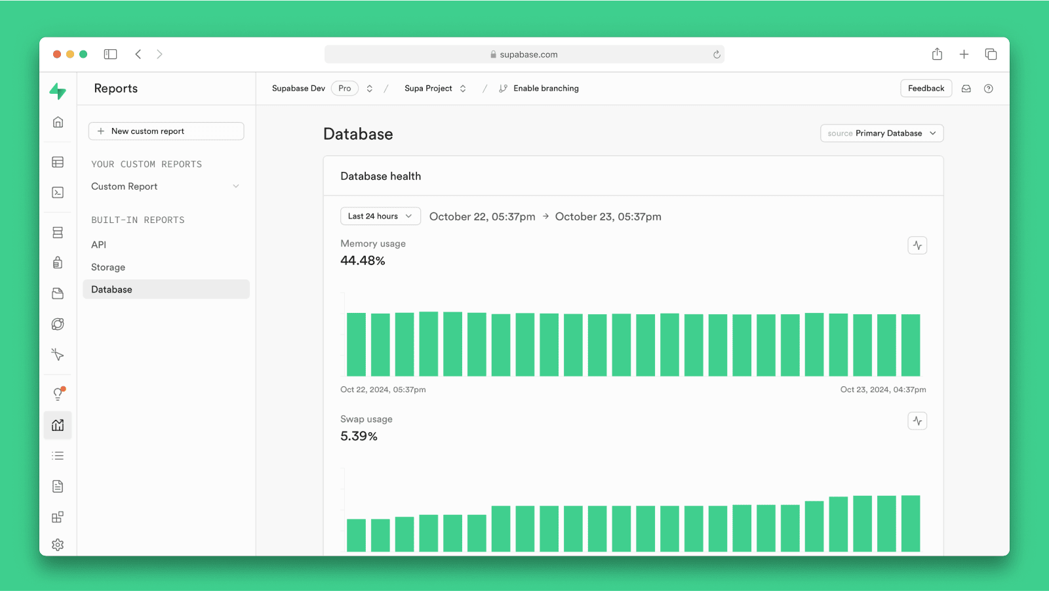Open a new browser tab
1049x591 pixels.
[x=964, y=54]
